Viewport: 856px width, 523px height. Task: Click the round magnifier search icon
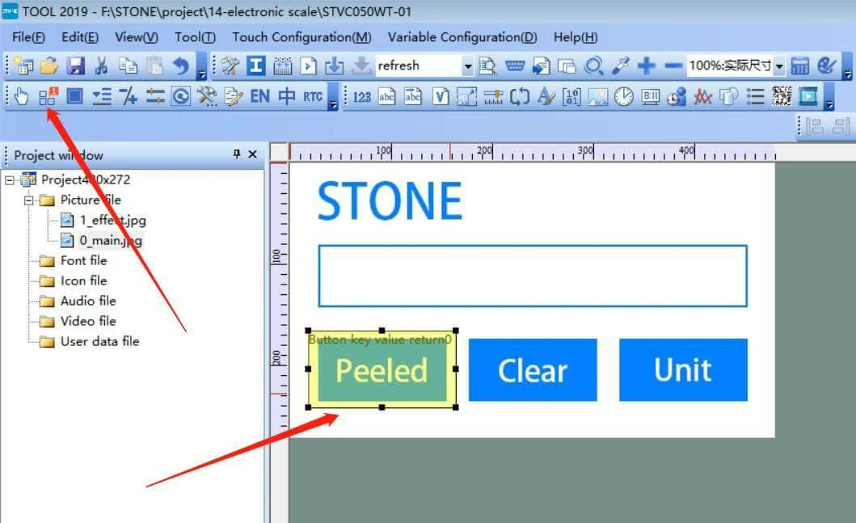tap(593, 66)
